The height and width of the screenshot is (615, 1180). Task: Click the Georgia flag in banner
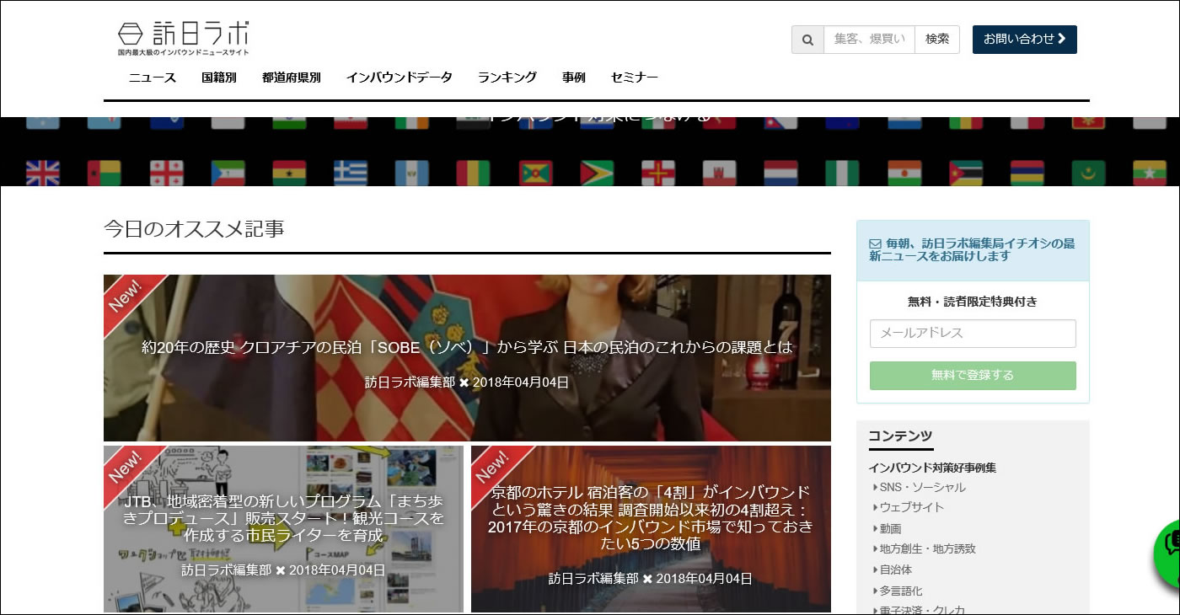click(166, 173)
